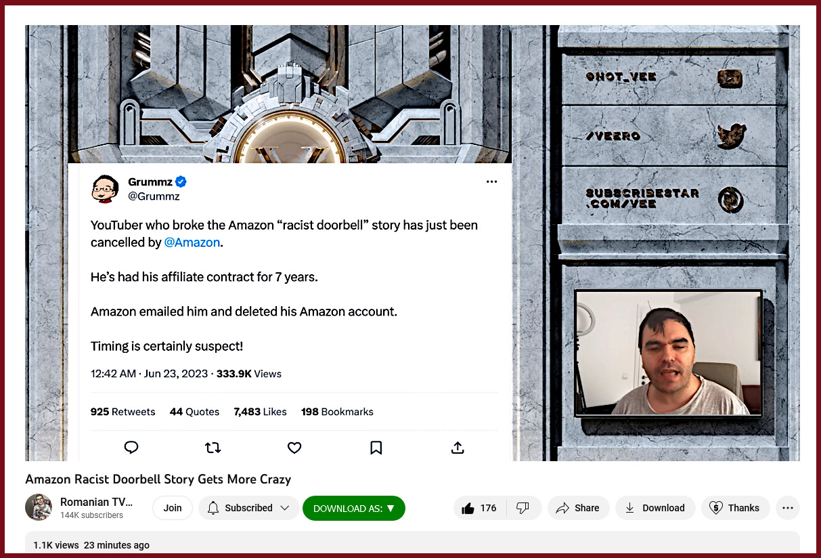Open Grummz profile avatar
Image resolution: width=821 pixels, height=558 pixels.
point(106,189)
